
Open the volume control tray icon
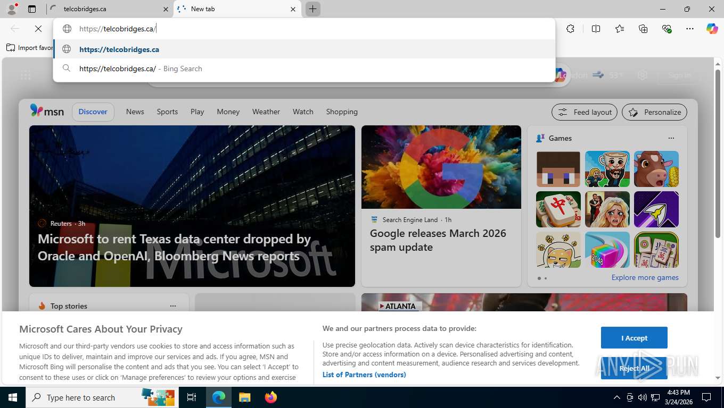[x=643, y=397]
